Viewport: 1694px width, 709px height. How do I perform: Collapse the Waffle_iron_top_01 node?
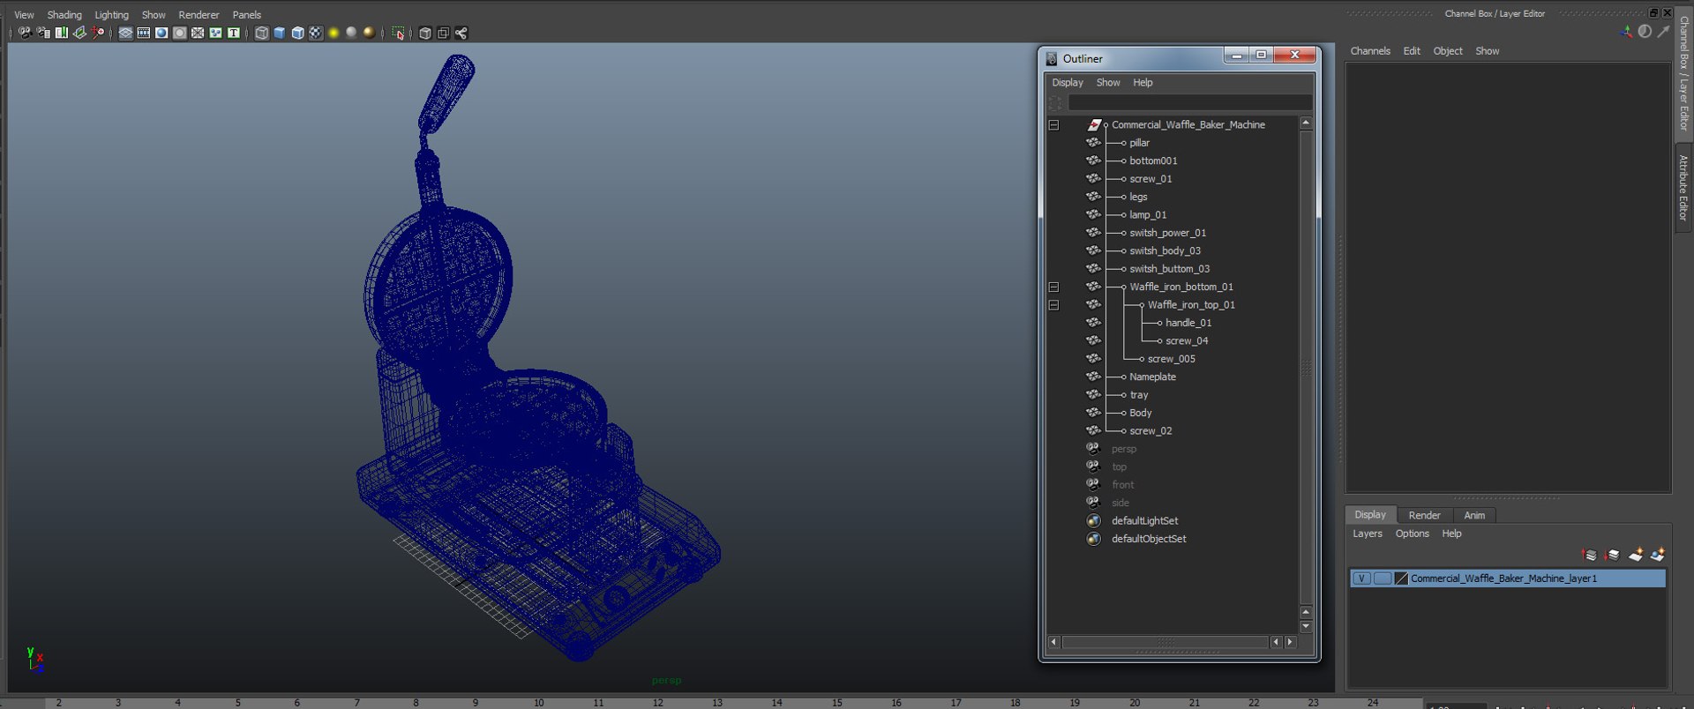[x=1053, y=305]
